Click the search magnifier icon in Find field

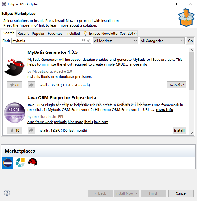84,41
